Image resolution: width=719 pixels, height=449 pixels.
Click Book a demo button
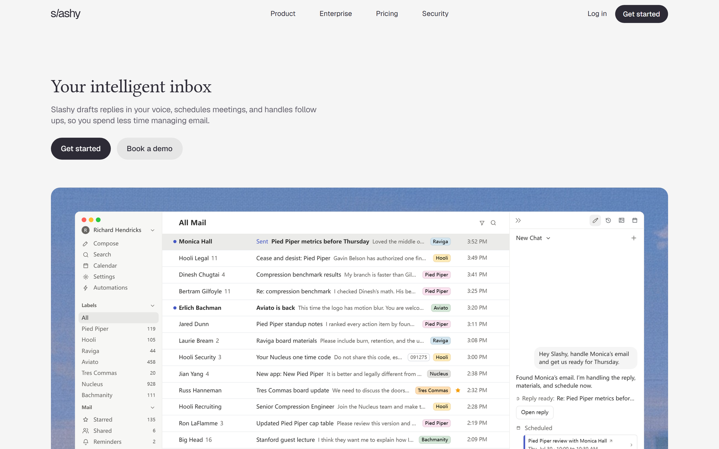point(149,149)
